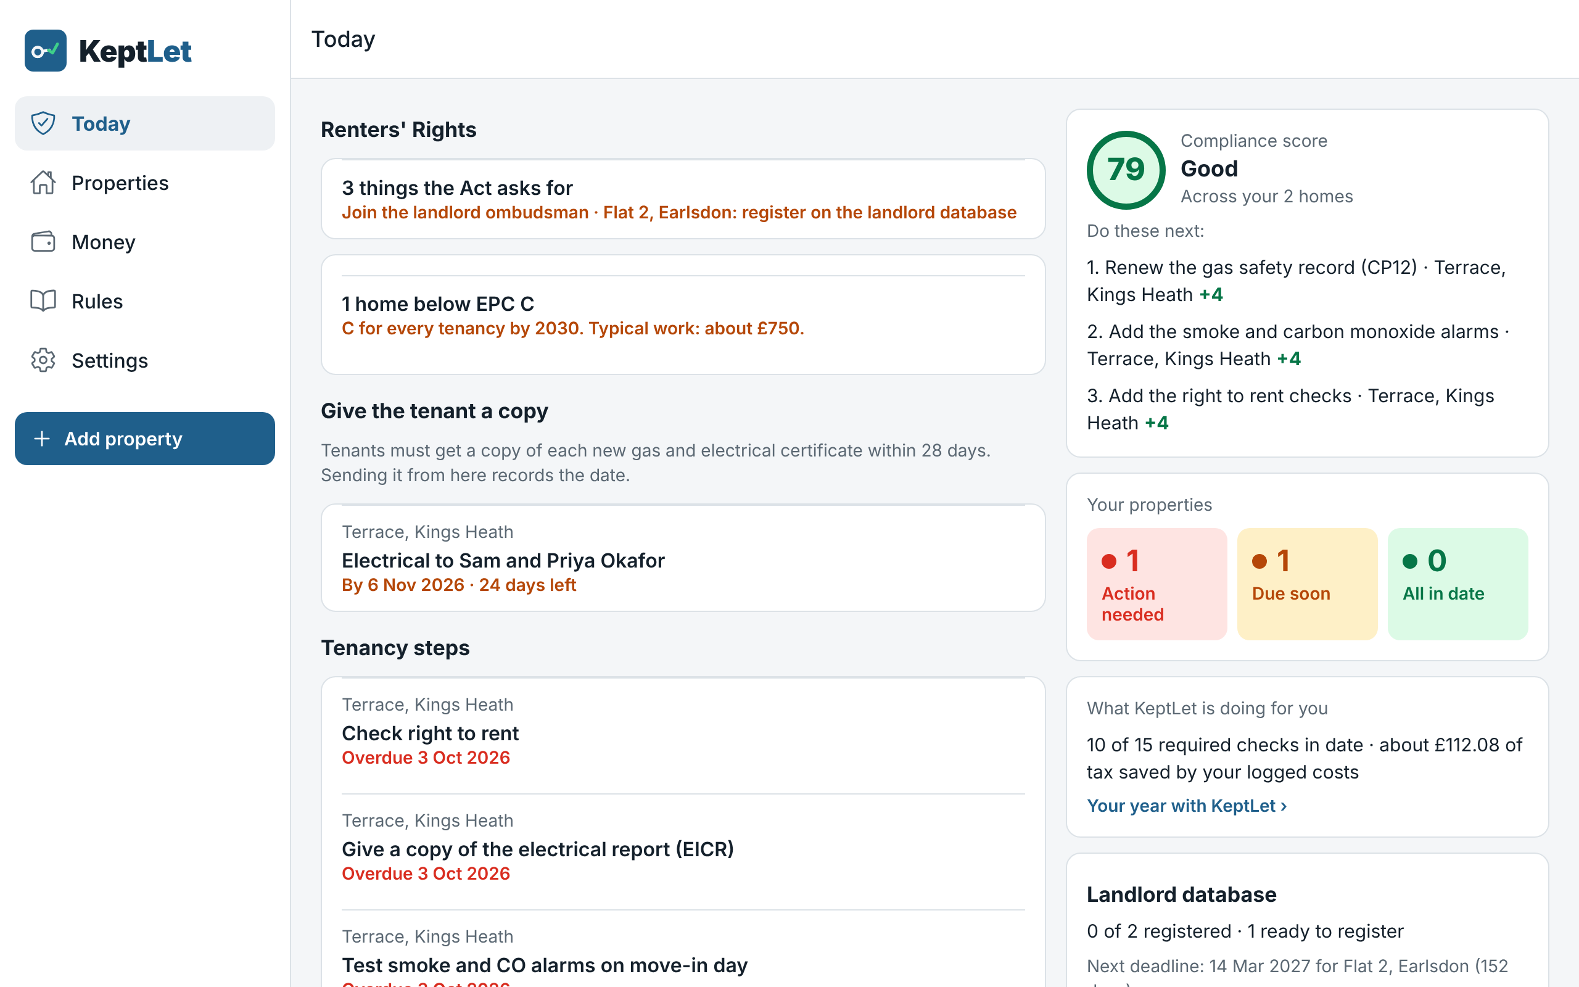Select the red Action needed tile
Screen dimensions: 1579x987
point(1157,584)
